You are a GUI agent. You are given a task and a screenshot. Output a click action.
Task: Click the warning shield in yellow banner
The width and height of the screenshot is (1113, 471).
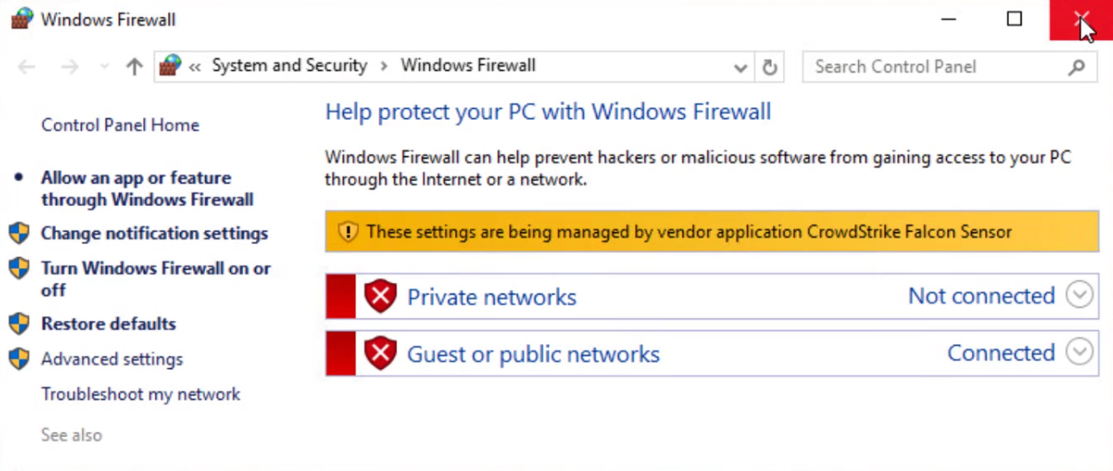(347, 232)
